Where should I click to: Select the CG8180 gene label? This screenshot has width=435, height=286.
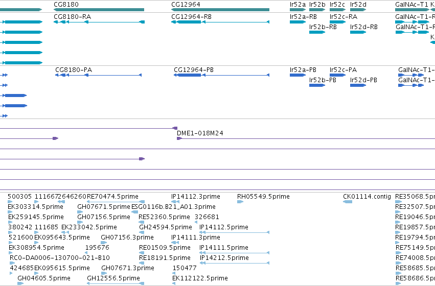[x=66, y=5]
